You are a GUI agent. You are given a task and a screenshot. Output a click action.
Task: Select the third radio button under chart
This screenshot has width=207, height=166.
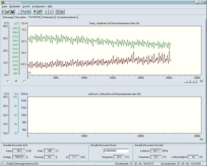[x=25, y=81]
